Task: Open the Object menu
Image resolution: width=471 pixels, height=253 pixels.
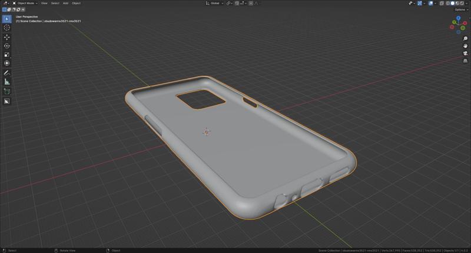Action: [x=76, y=3]
